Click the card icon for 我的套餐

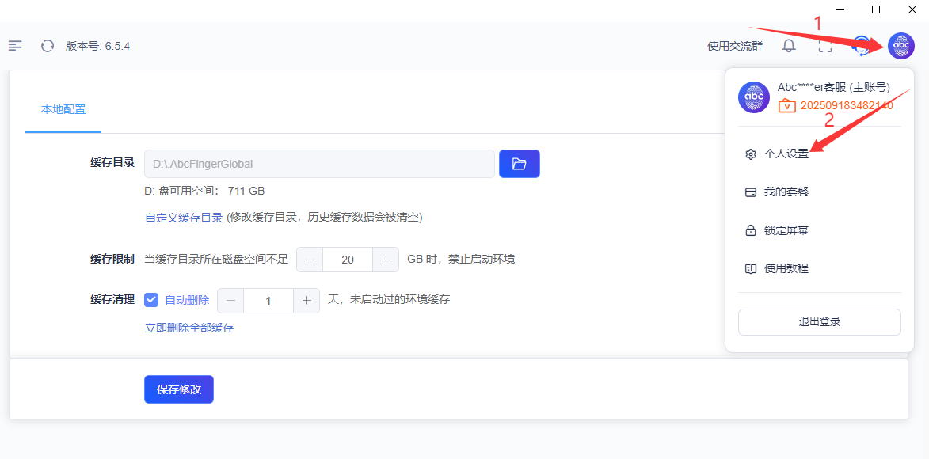click(751, 192)
